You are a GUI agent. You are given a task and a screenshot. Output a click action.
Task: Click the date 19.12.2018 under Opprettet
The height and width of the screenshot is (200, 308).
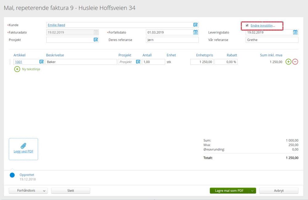coord(28,179)
